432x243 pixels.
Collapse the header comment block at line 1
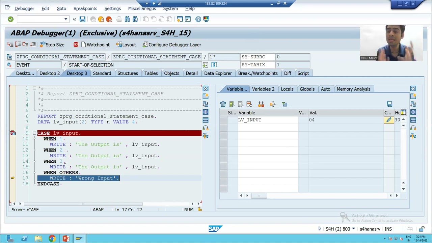pyautogui.click(x=34, y=88)
